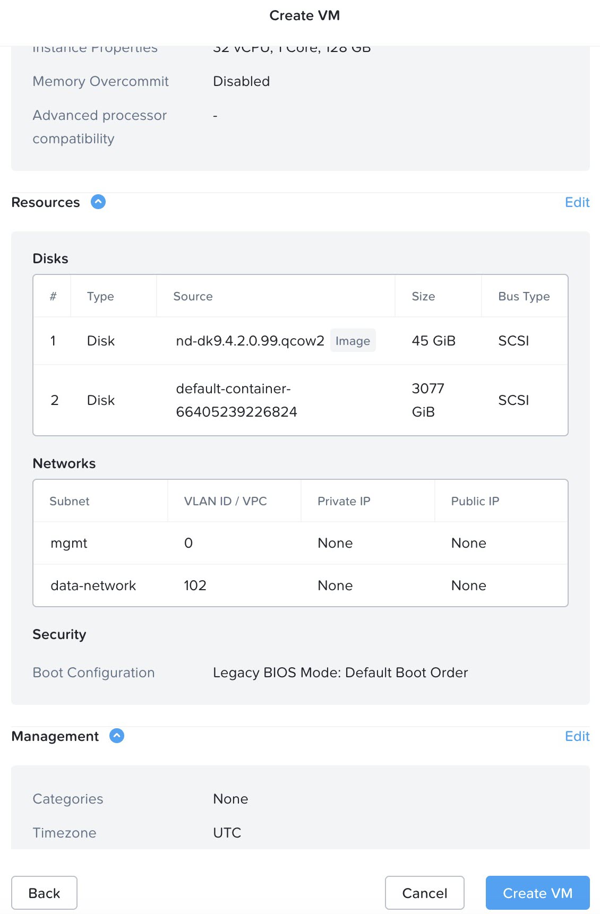Click the data-network subnet row
This screenshot has height=914, width=600.
click(x=93, y=585)
